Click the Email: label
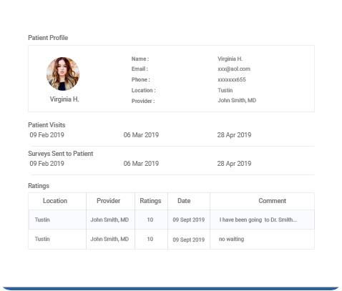This screenshot has width=342, height=291. 140,69
